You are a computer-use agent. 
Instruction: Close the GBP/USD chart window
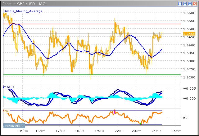point(195,3)
